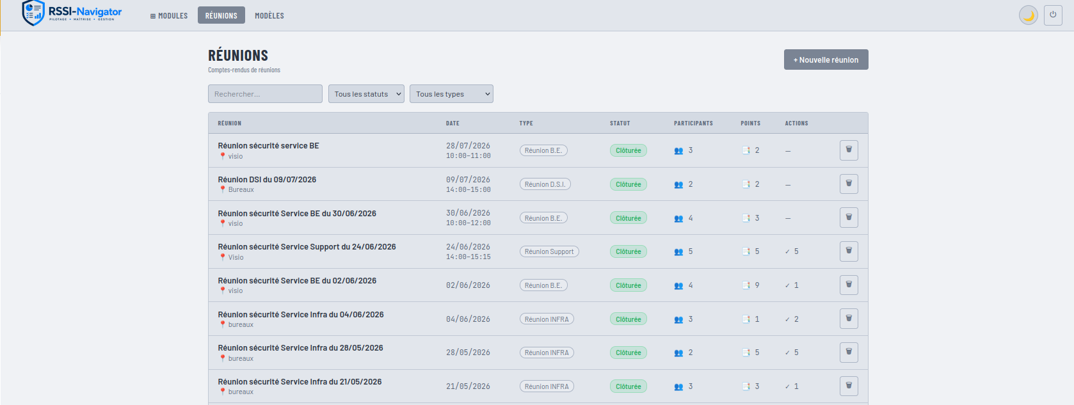Create a new meeting with Nouvelle réunion
This screenshot has width=1074, height=405.
(826, 60)
